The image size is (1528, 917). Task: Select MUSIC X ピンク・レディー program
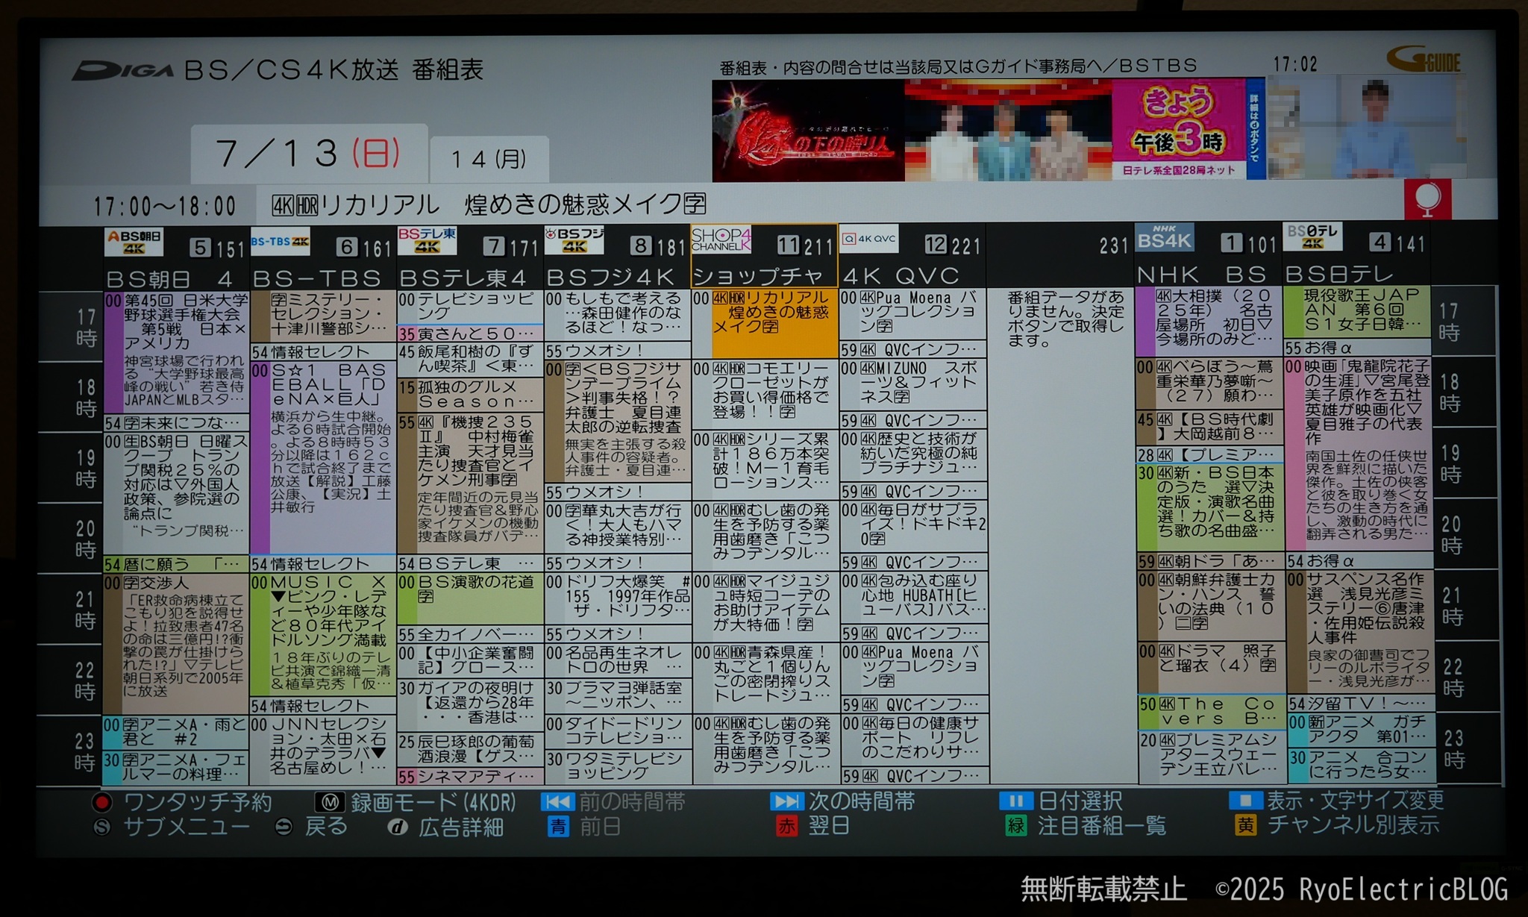[323, 635]
